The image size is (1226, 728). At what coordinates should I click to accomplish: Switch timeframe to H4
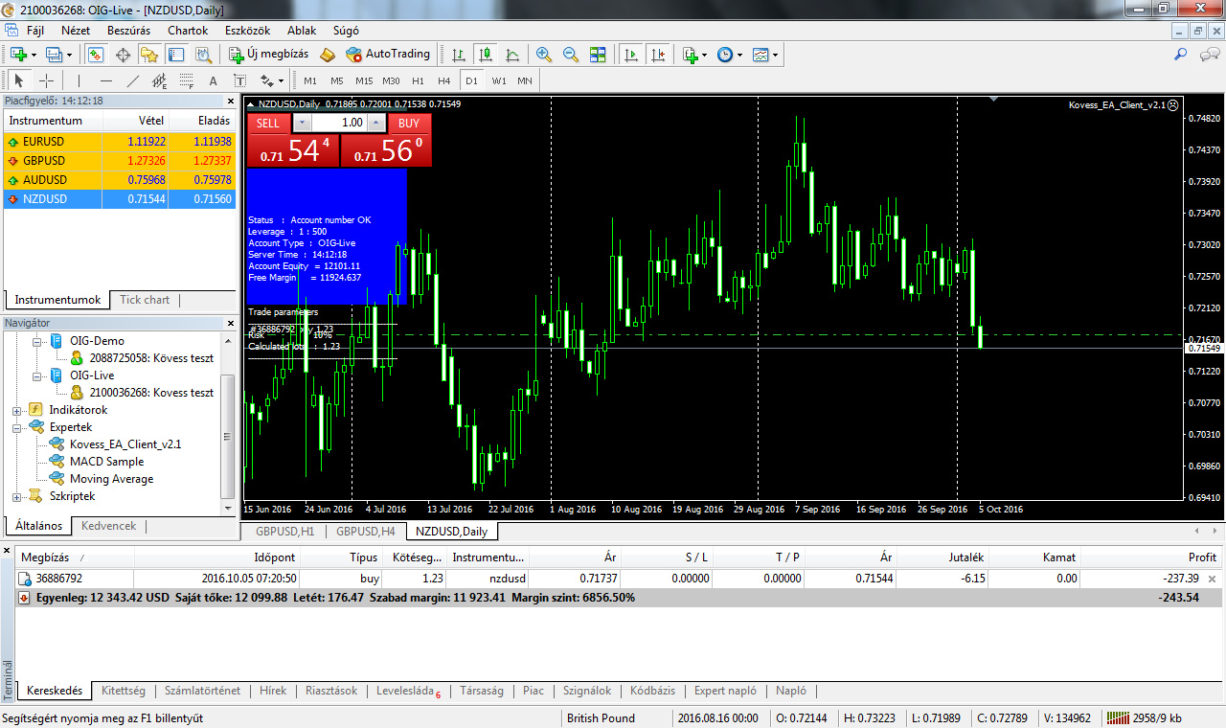click(444, 80)
